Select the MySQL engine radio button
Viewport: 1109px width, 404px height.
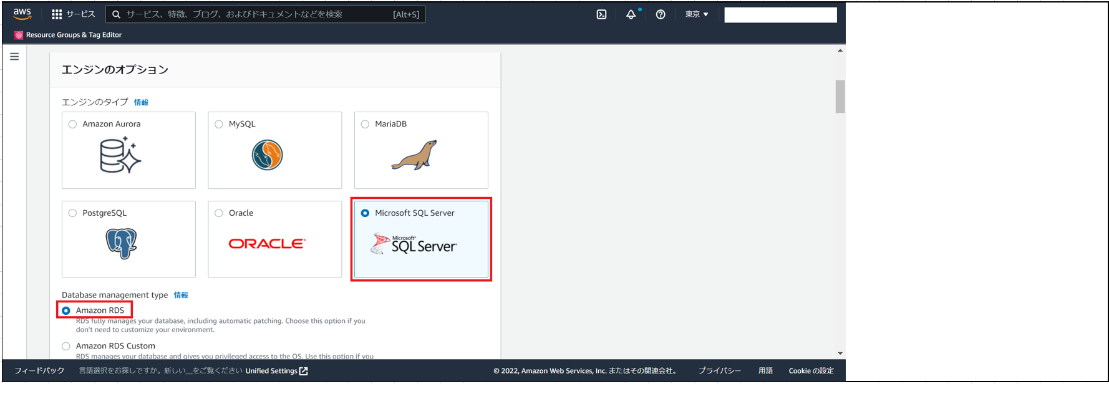coord(219,124)
